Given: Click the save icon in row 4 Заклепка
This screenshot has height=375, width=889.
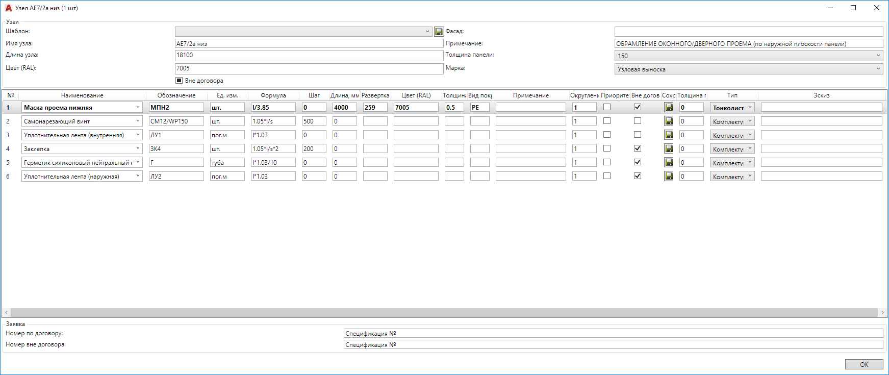Looking at the screenshot, I should (x=669, y=148).
